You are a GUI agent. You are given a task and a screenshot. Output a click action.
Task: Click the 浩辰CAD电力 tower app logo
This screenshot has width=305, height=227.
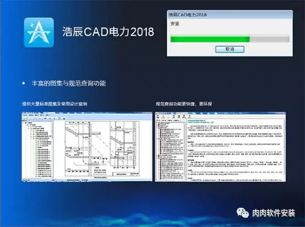(x=39, y=32)
